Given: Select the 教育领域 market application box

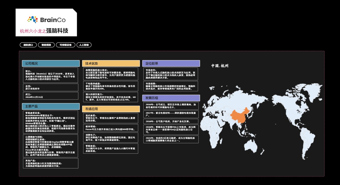Looking at the screenshot, I should pyautogui.click(x=111, y=128).
